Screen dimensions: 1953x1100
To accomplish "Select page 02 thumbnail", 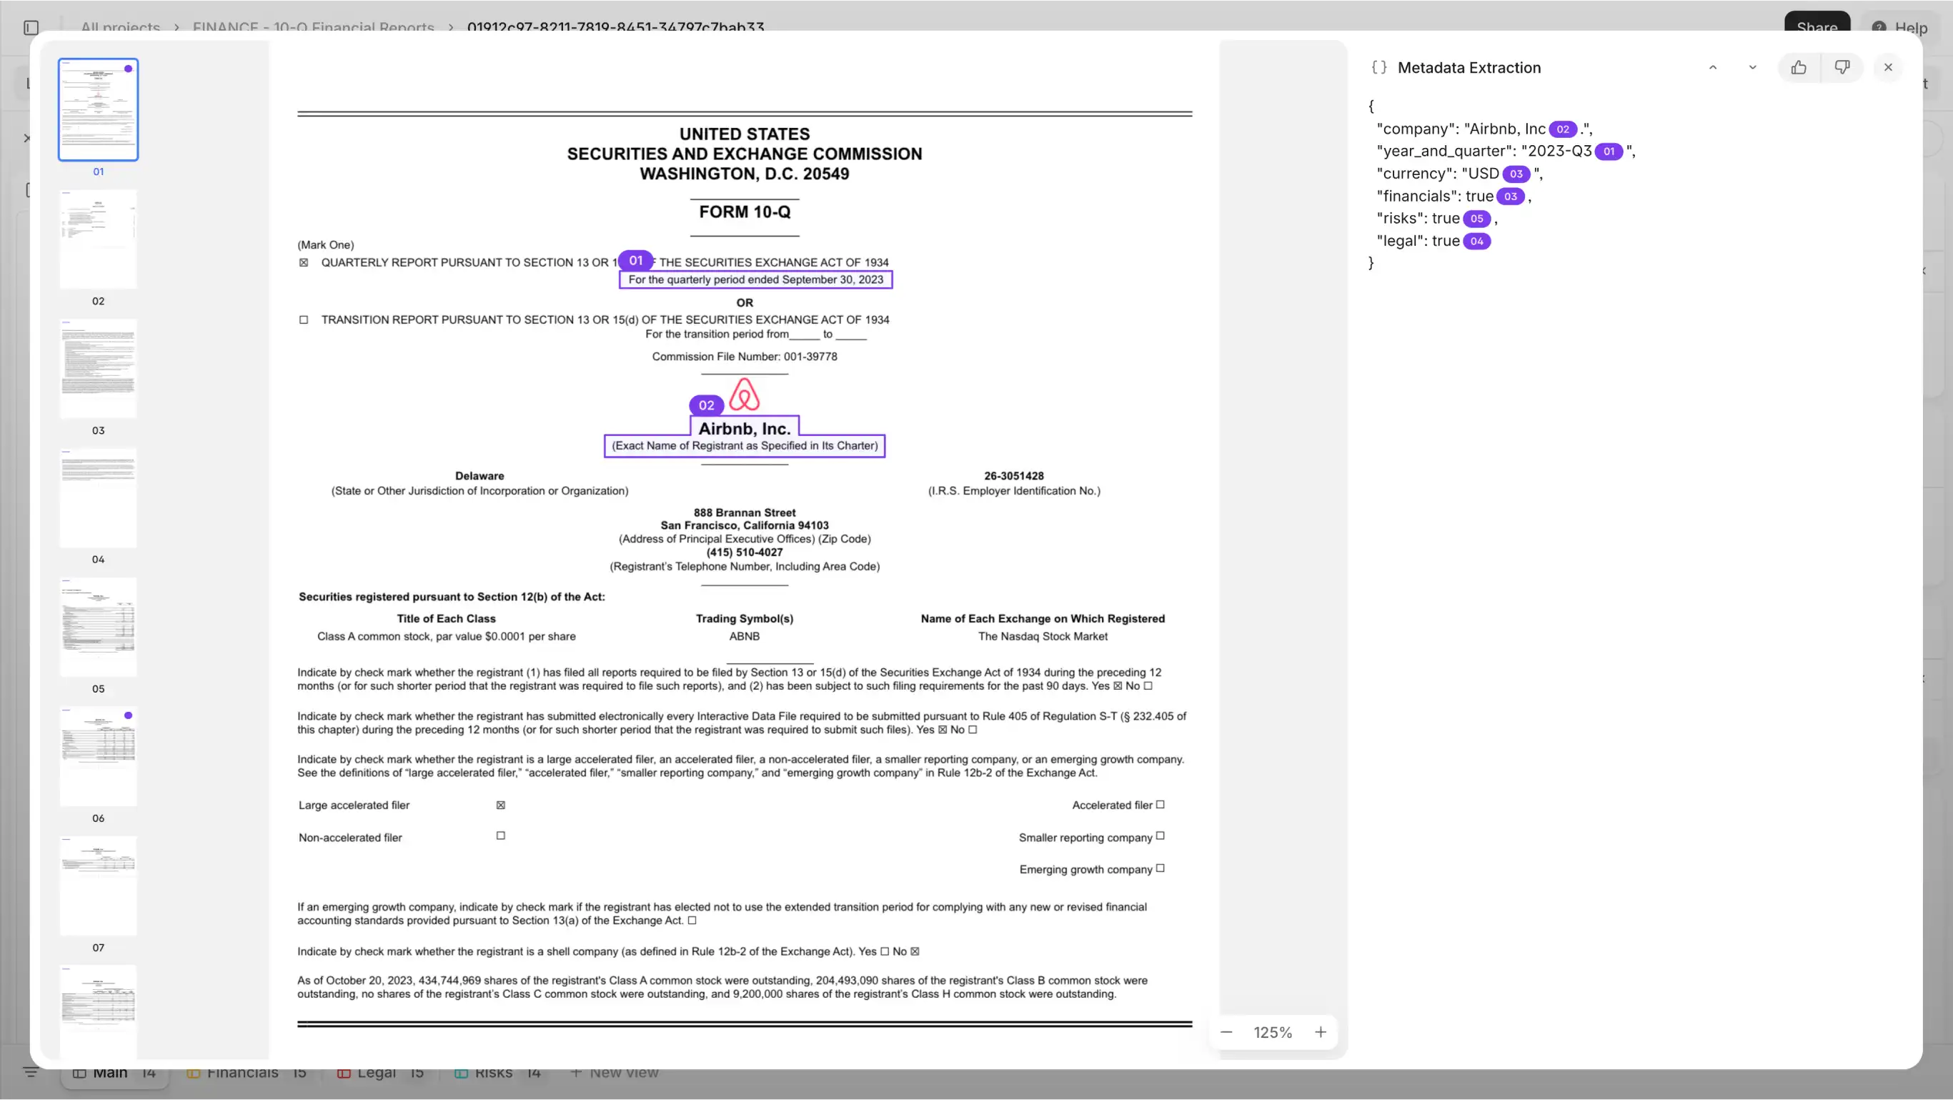I will 98,239.
